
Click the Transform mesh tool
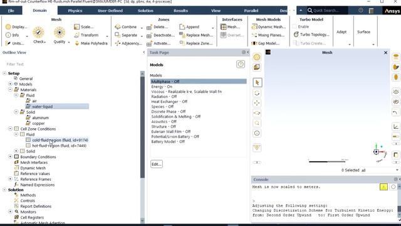(86, 35)
